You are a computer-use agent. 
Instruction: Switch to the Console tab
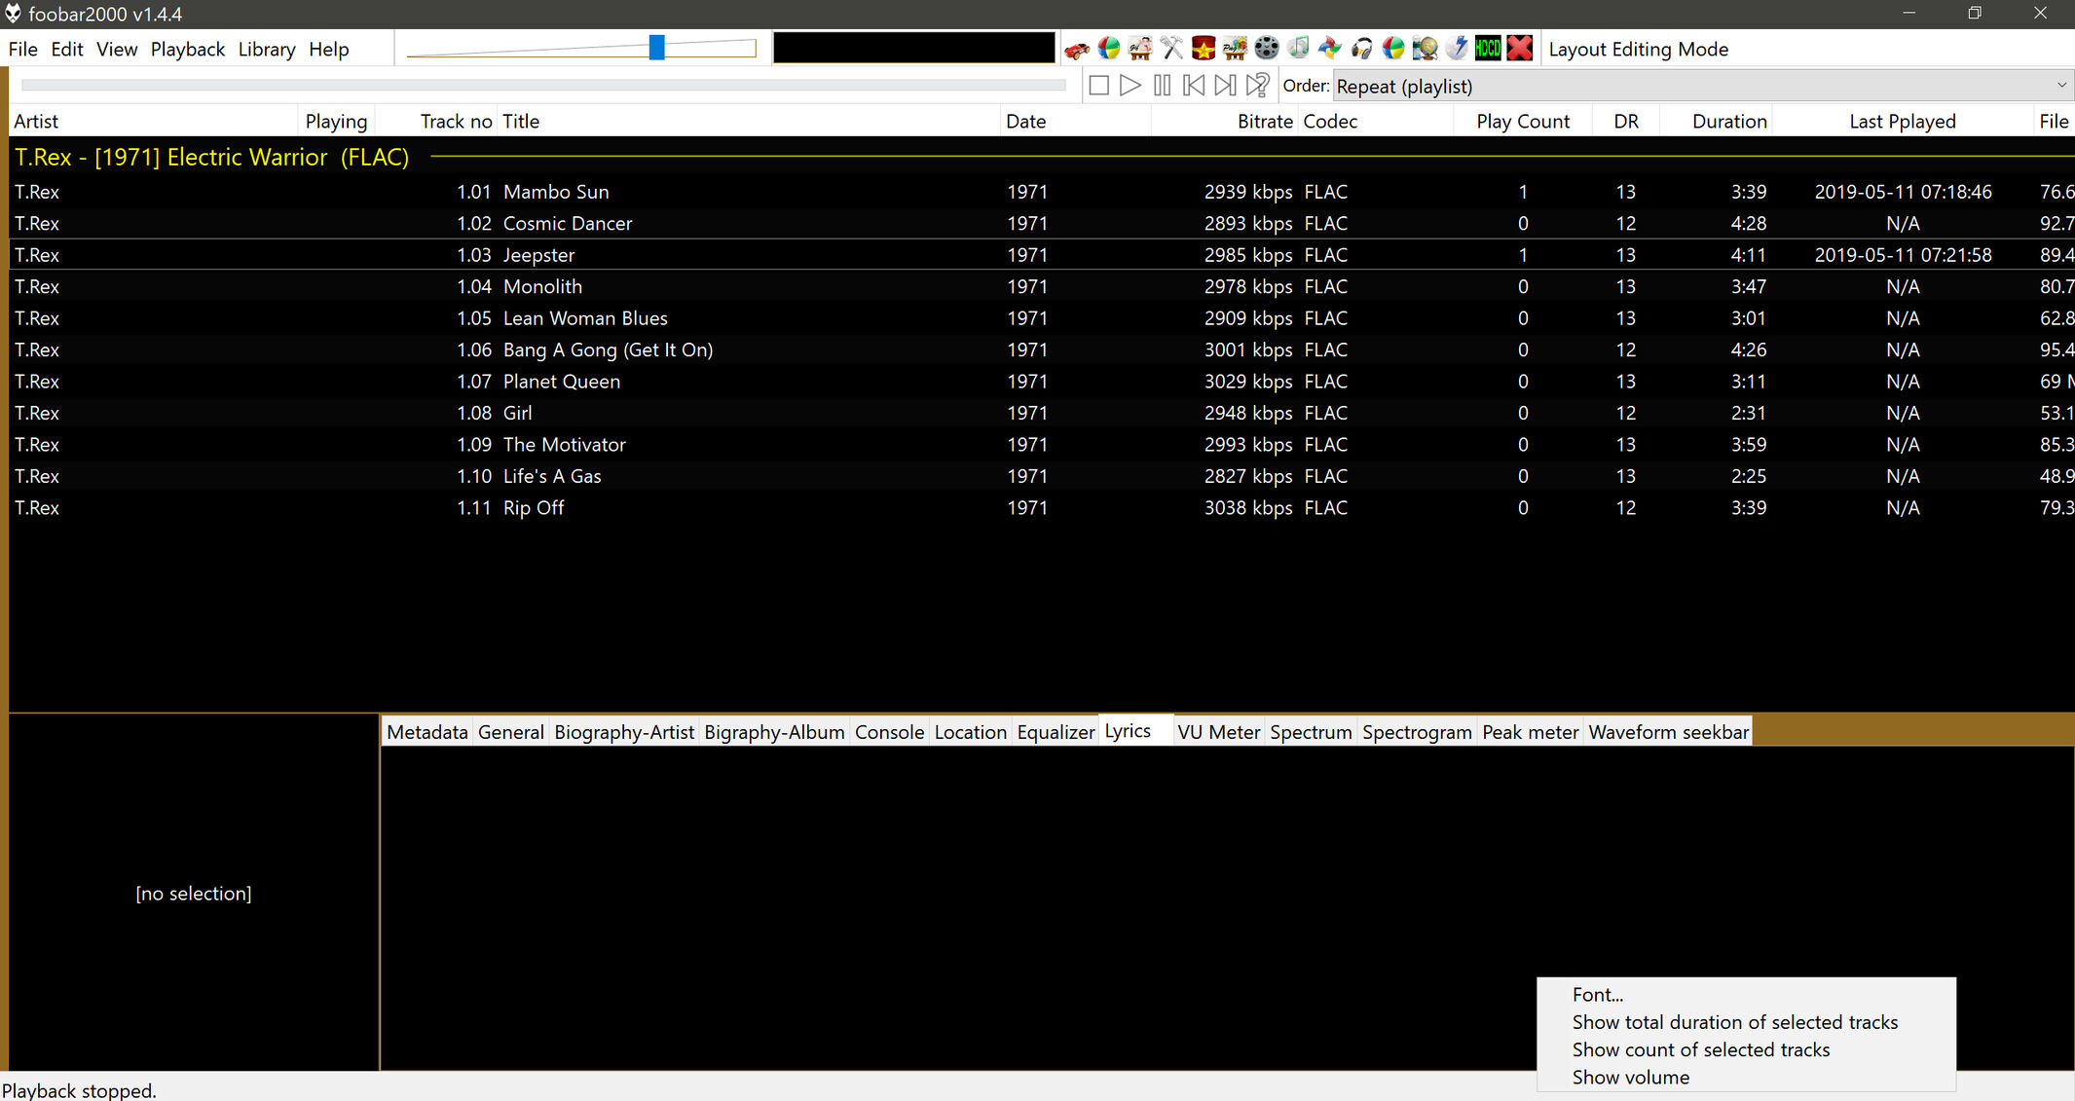890,732
